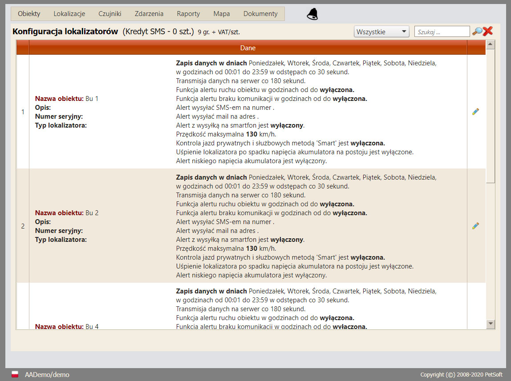
Task: Select 'Nazwa obiektu: Bu 2' text
Action: (x=66, y=213)
